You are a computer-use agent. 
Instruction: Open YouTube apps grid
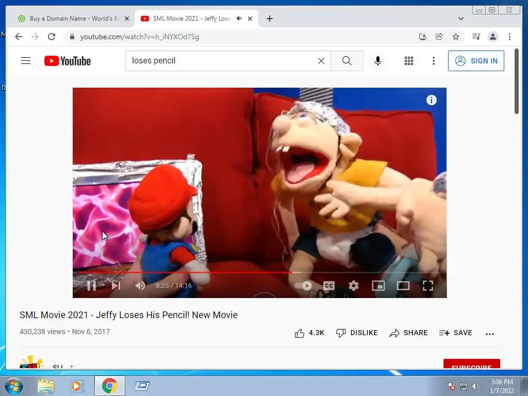click(x=409, y=61)
